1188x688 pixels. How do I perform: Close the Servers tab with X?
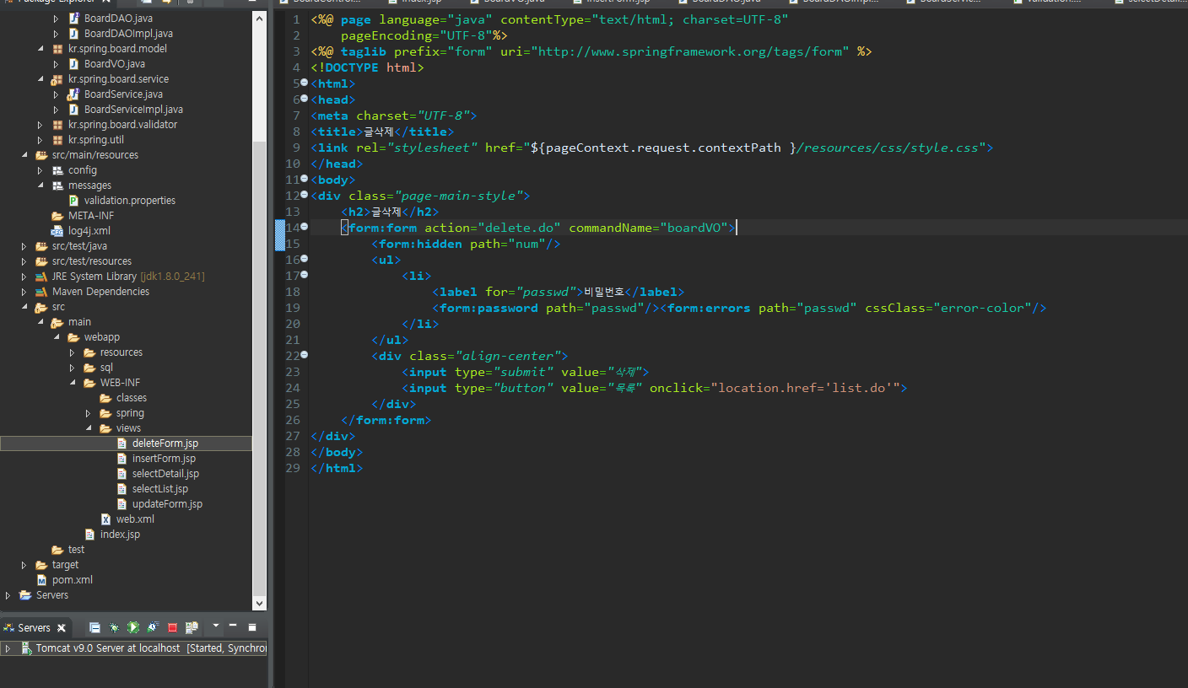pyautogui.click(x=62, y=628)
